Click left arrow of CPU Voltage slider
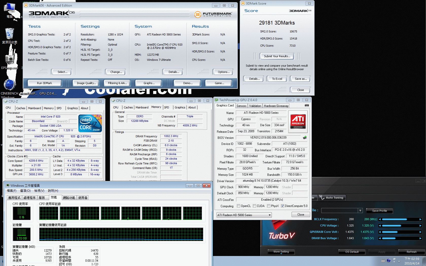Viewport: 426px width, 266px height. [x=380, y=226]
